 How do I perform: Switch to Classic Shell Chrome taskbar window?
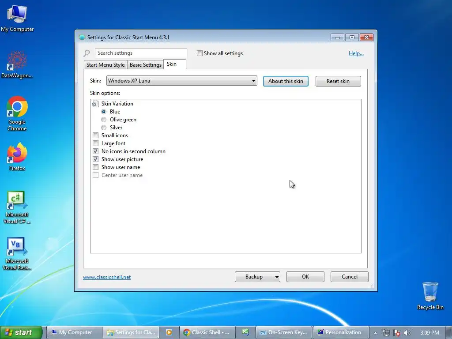point(207,332)
